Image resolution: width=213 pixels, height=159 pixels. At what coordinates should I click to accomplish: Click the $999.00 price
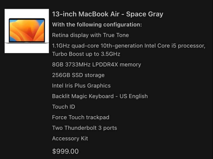(65, 152)
